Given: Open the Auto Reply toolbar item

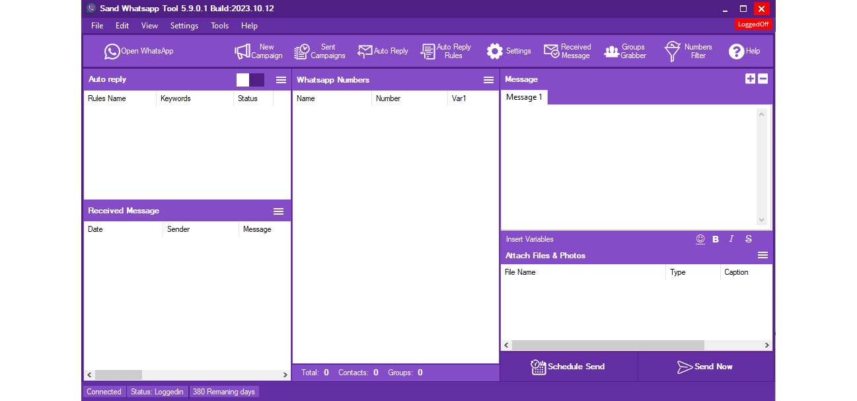Looking at the screenshot, I should pyautogui.click(x=383, y=51).
